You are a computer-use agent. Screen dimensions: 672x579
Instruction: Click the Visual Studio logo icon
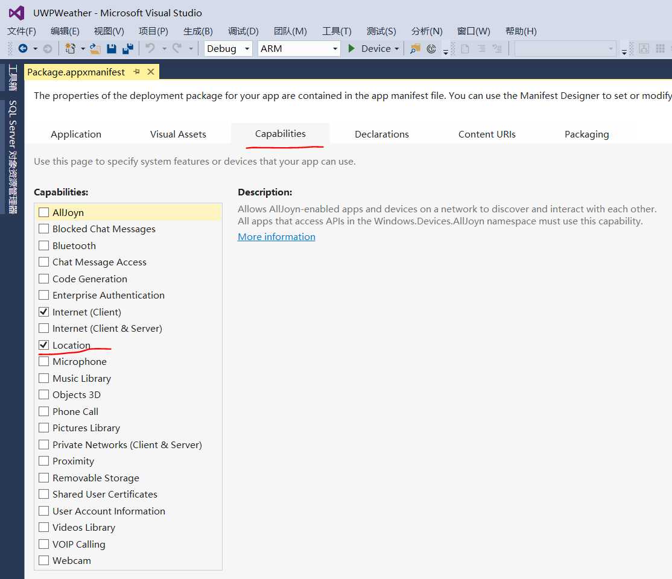16,13
